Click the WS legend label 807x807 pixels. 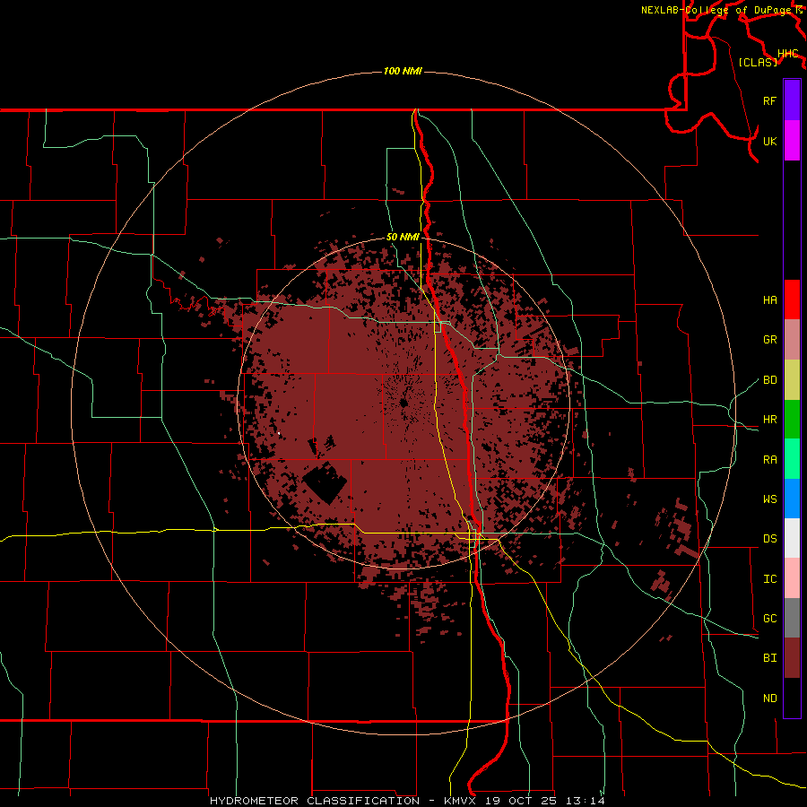point(770,499)
